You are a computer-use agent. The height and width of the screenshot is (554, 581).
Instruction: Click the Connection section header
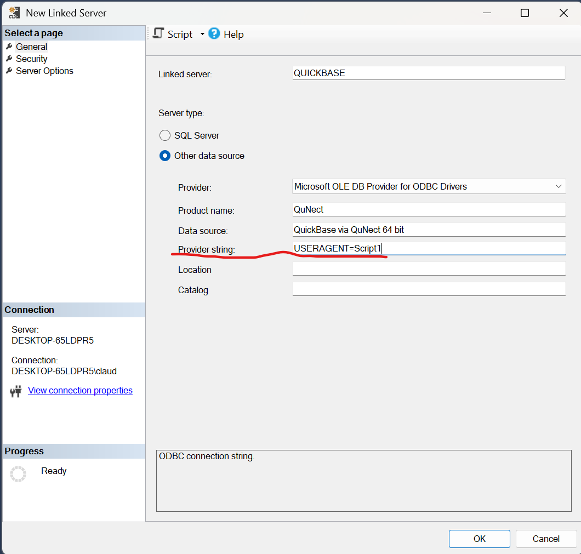[x=74, y=310]
